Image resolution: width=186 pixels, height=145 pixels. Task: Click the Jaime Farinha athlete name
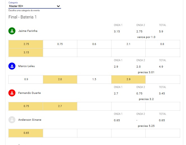[x=28, y=31]
